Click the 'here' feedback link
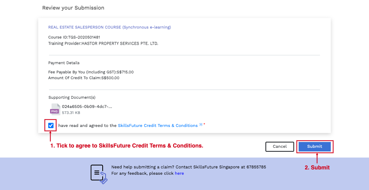 pyautogui.click(x=179, y=173)
